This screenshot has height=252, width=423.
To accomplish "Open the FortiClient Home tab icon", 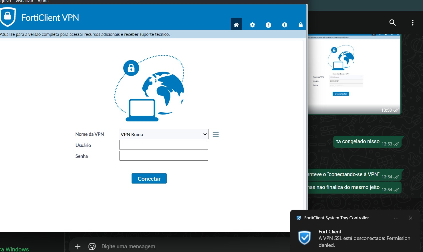I will 236,25.
